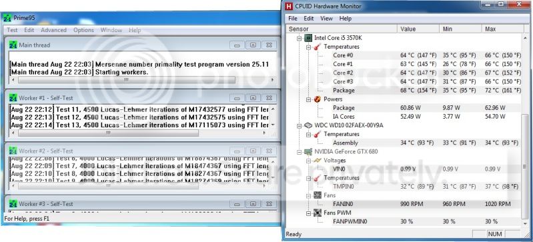Click the Intel Core i5 3570K chip icon
This screenshot has width=533, height=242.
[308, 38]
